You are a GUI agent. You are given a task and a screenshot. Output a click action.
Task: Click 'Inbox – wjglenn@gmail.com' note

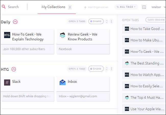coord(78,96)
